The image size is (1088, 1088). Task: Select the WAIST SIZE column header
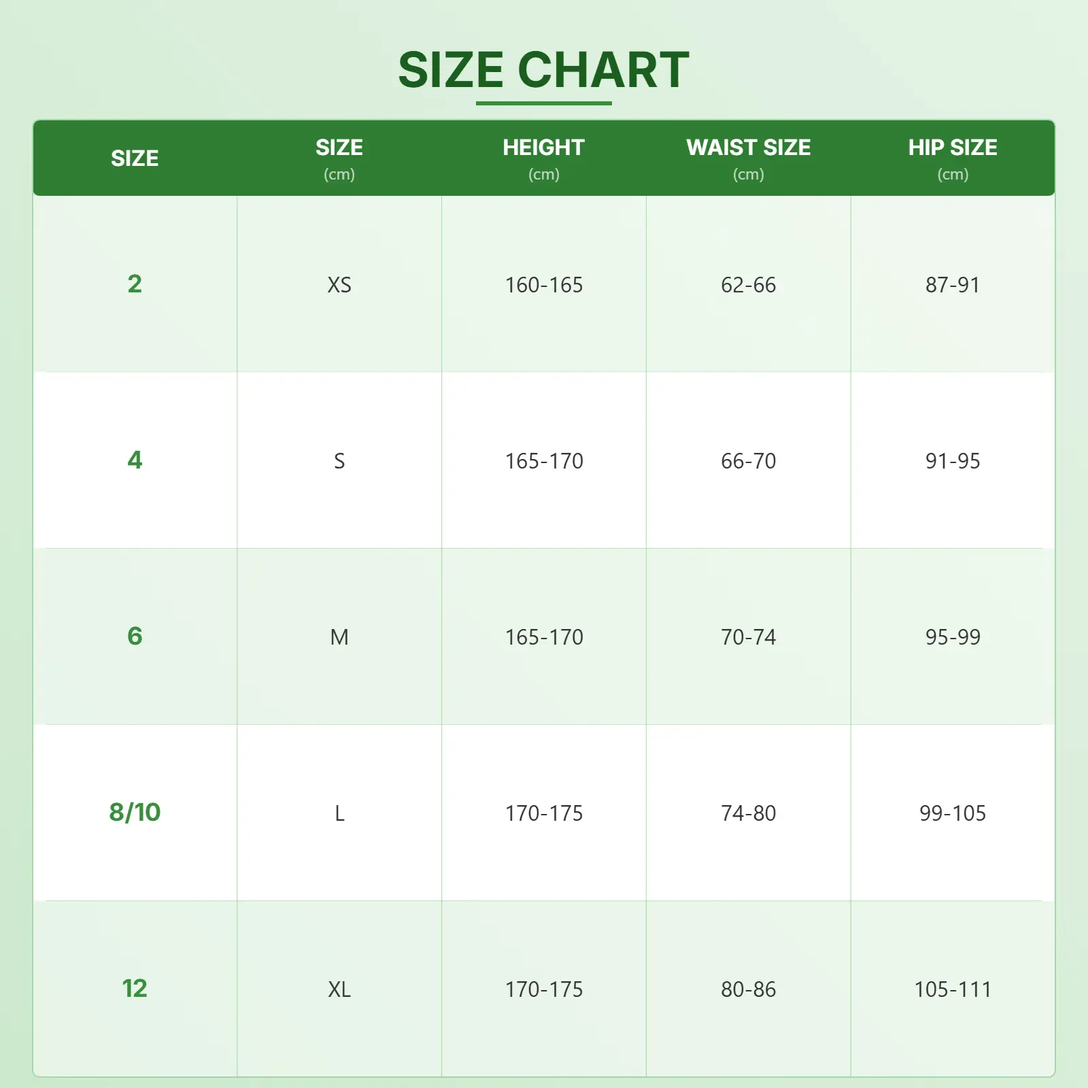[748, 158]
